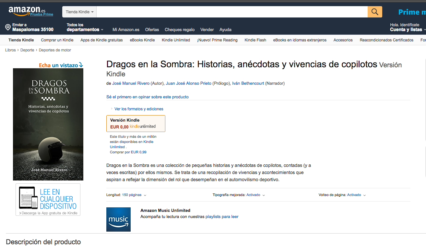
Task: Go to Ofertas in the top menu
Action: point(152,29)
